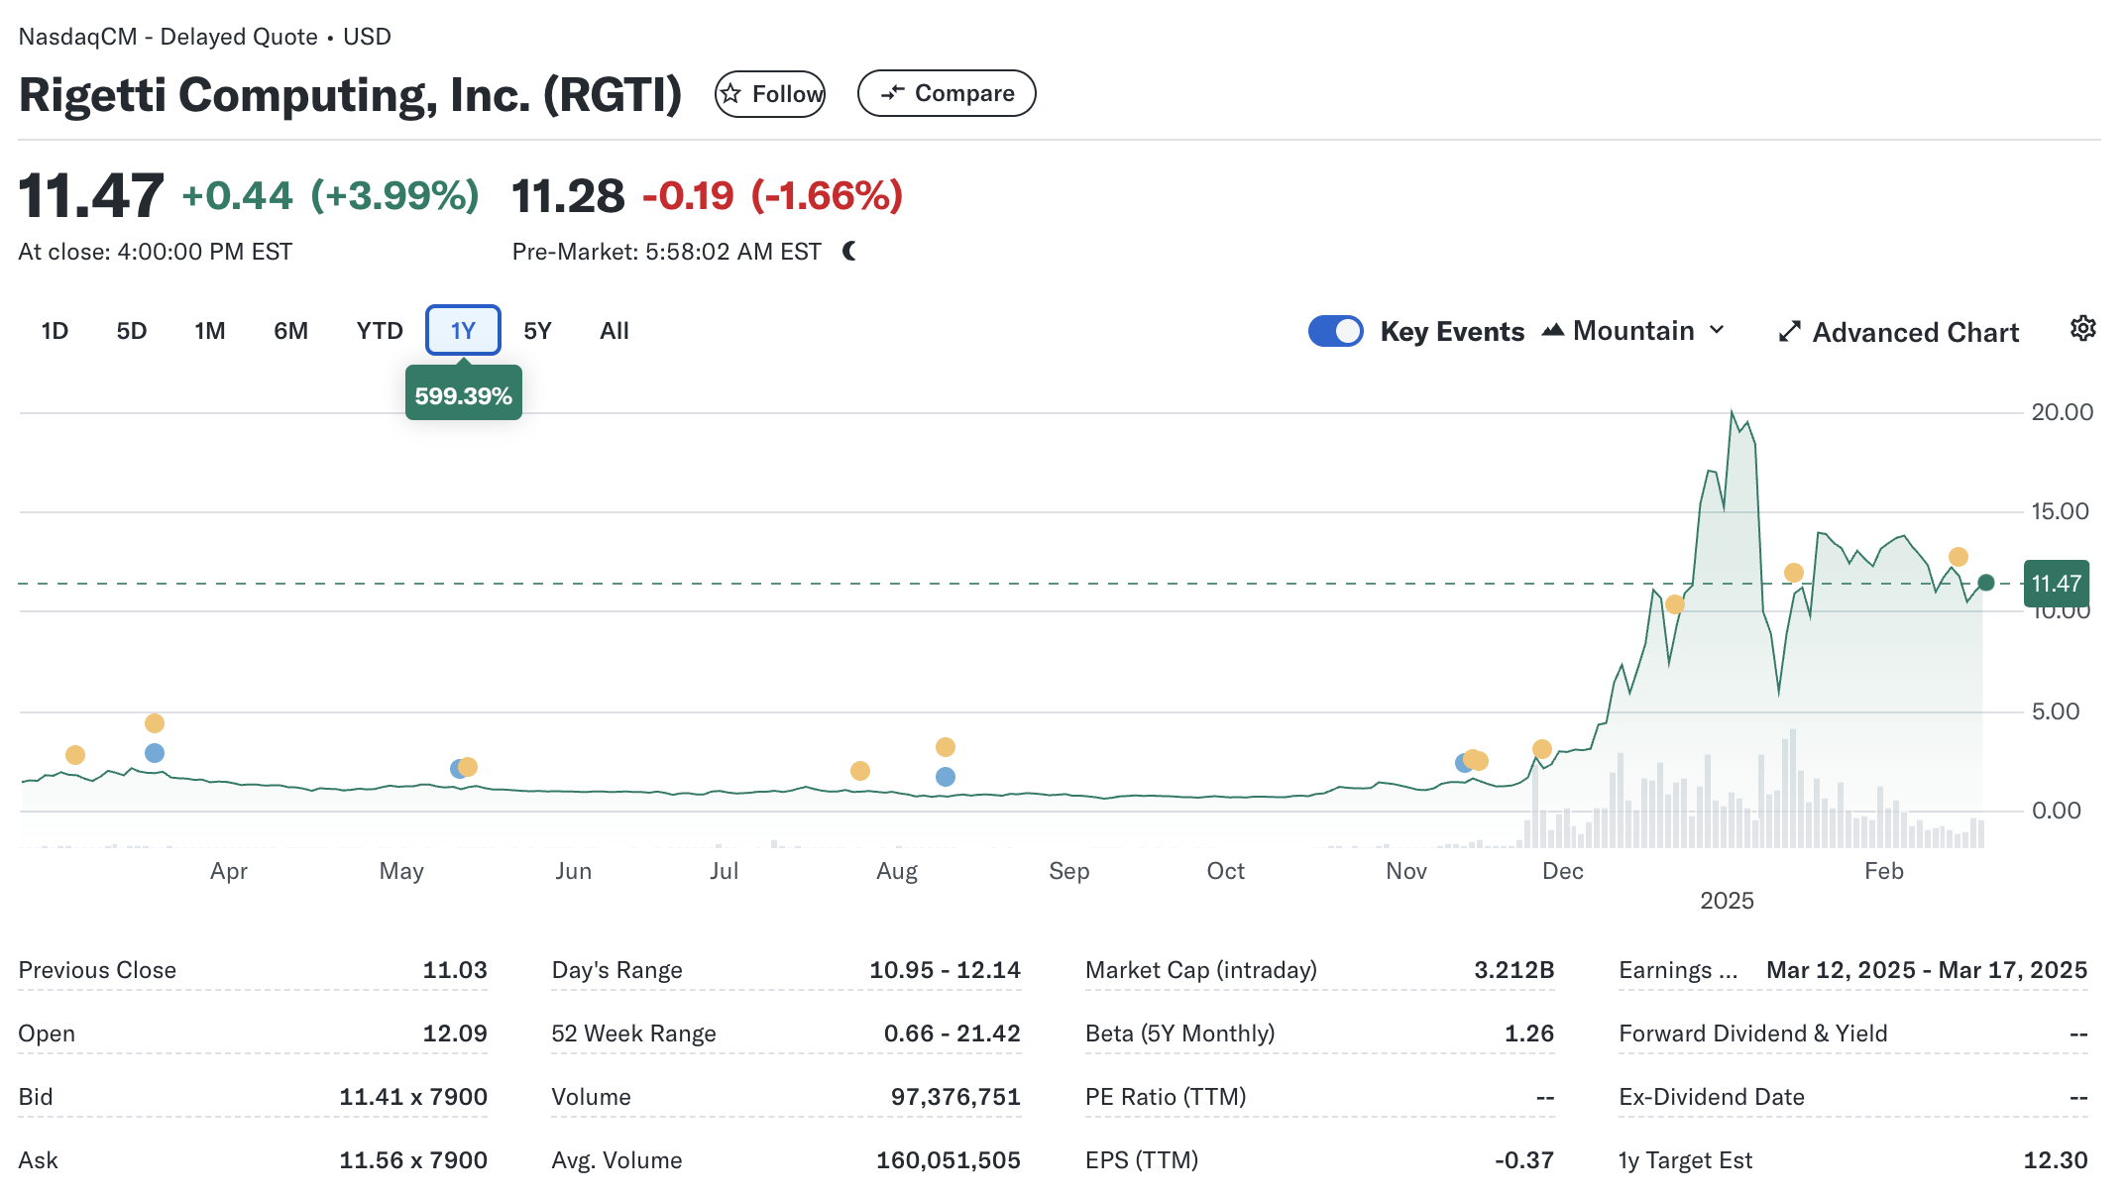2127x1197 pixels.
Task: Click the Advanced Chart expand arrow icon
Action: pos(1789,332)
